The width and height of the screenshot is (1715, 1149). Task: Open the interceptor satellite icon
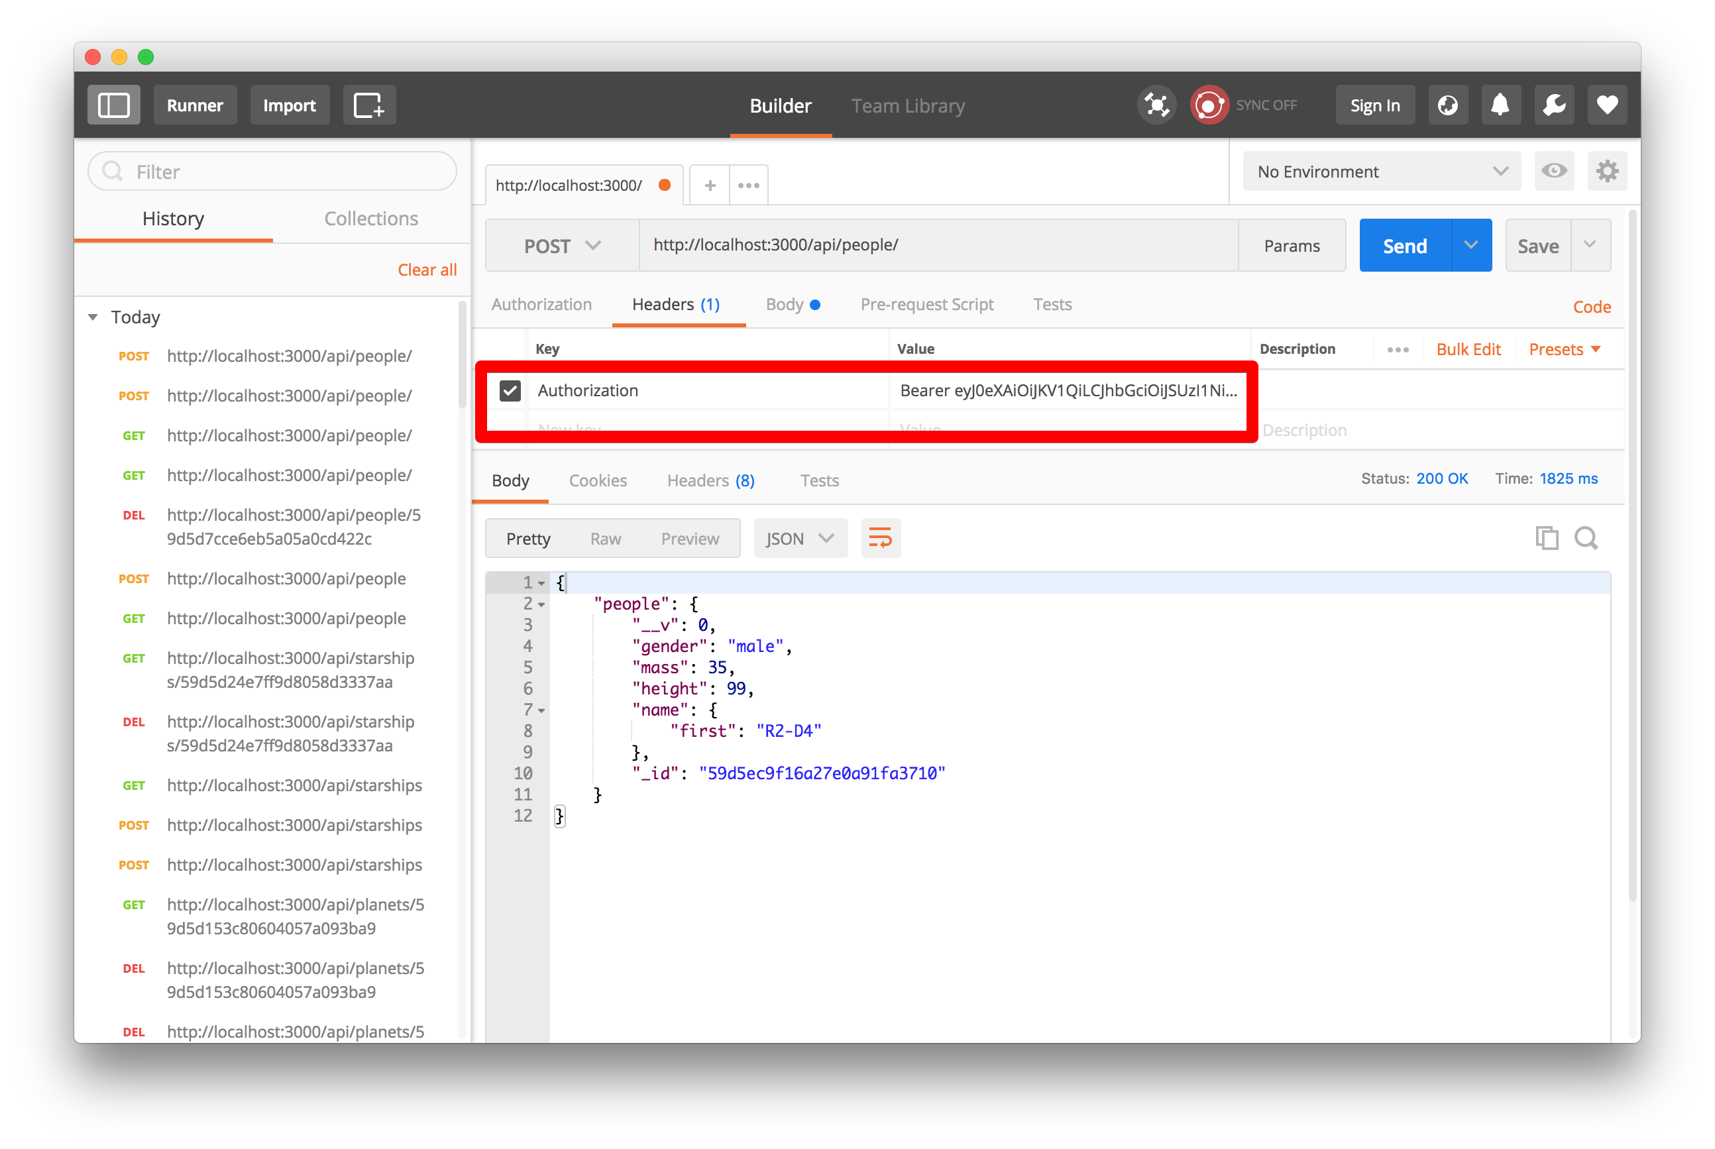[x=1156, y=105]
